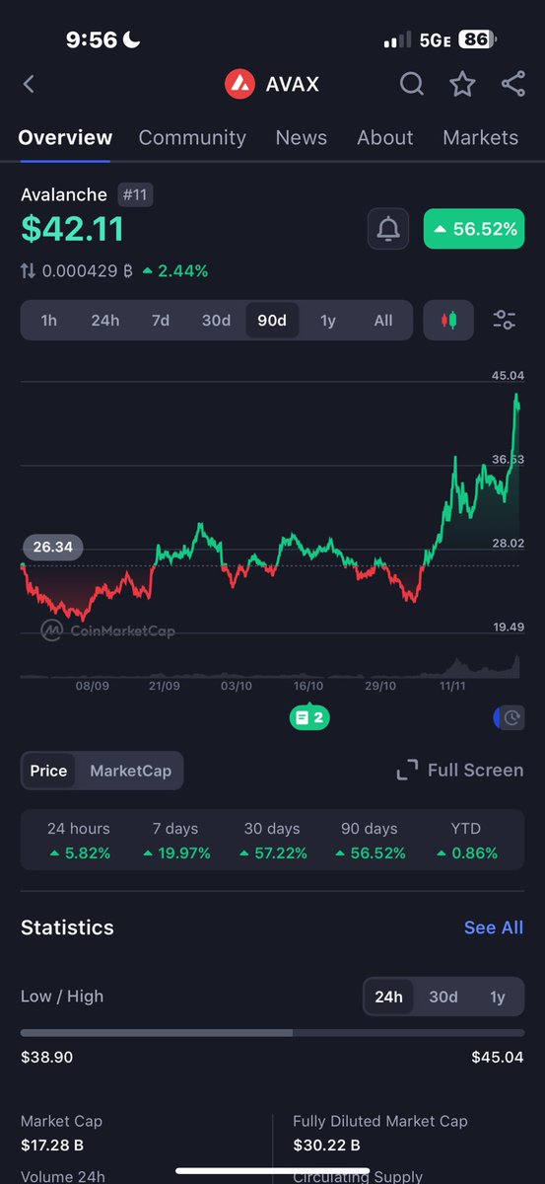Tap the Statistics heading
This screenshot has height=1184, width=545.
coord(67,927)
